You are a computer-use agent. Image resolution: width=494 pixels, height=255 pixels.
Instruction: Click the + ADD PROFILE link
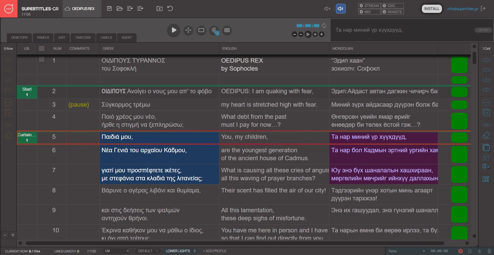click(214, 251)
